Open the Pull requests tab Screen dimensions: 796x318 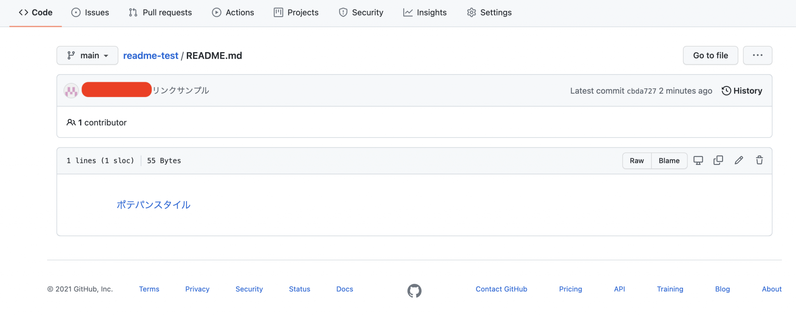[x=160, y=12]
